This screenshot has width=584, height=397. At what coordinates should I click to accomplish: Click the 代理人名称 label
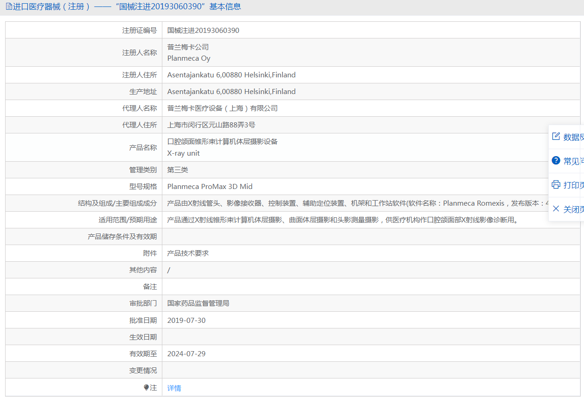click(x=140, y=108)
